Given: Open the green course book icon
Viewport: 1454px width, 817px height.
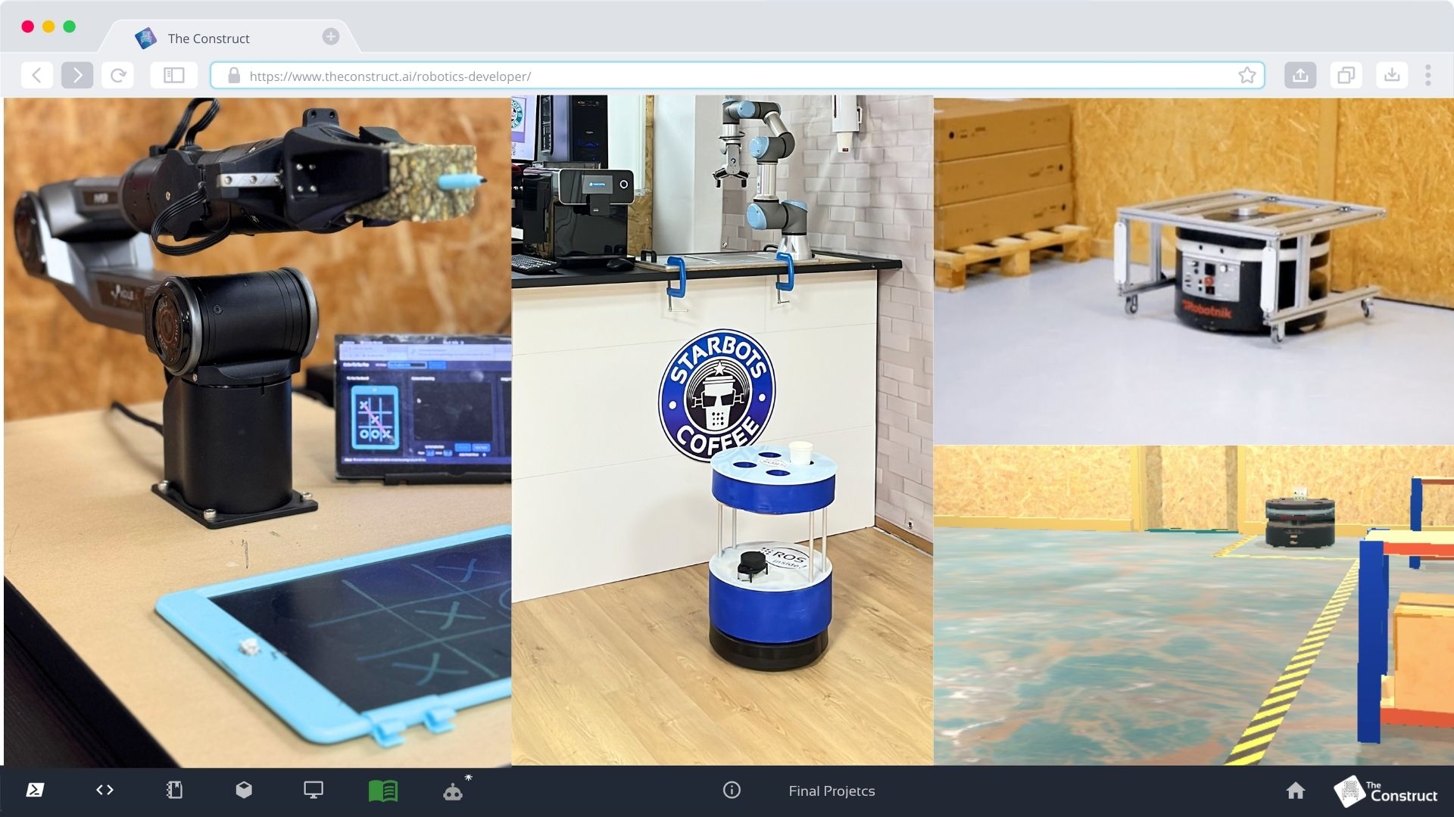Looking at the screenshot, I should click(x=383, y=791).
